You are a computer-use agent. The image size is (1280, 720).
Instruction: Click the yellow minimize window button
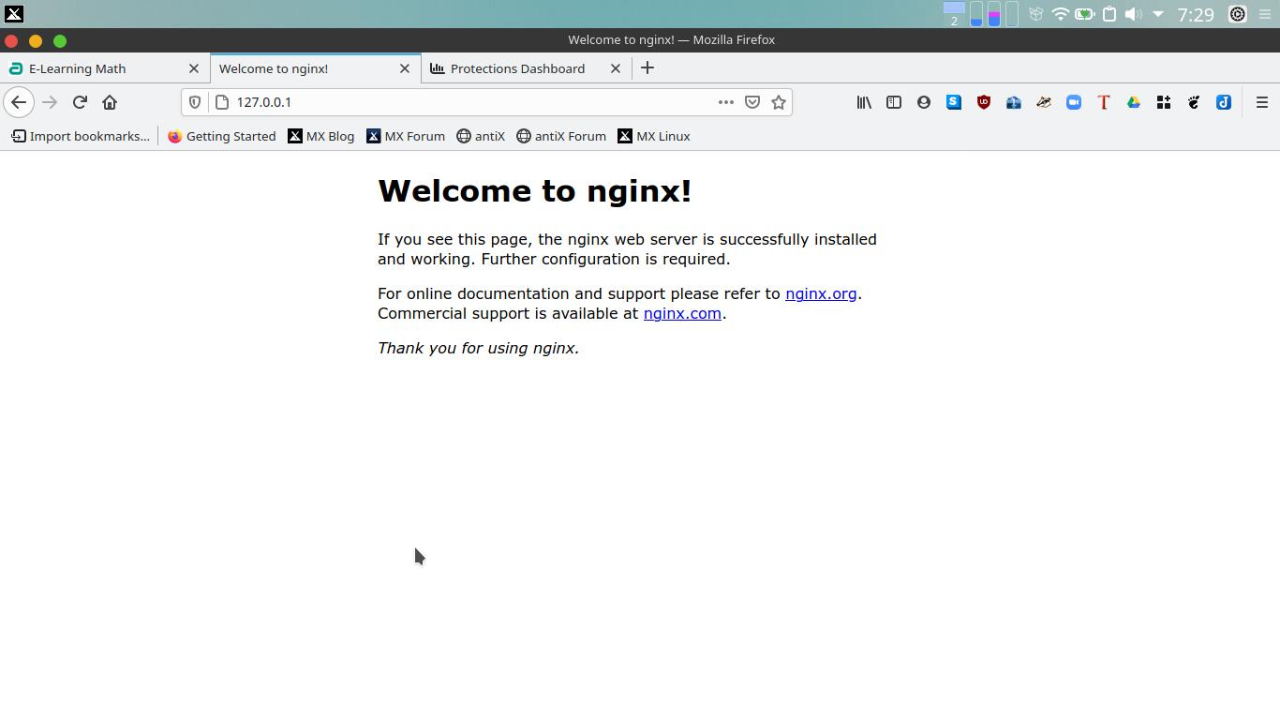[36, 40]
